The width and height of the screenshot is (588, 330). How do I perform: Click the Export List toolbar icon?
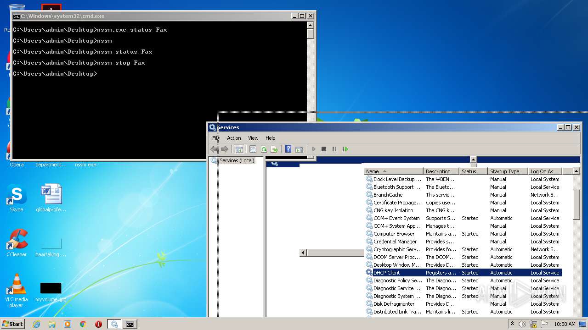click(274, 149)
